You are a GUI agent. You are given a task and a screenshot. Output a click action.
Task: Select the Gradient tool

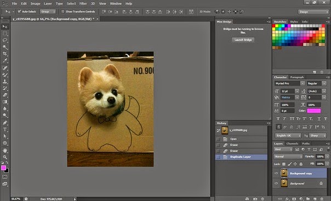point(5,102)
